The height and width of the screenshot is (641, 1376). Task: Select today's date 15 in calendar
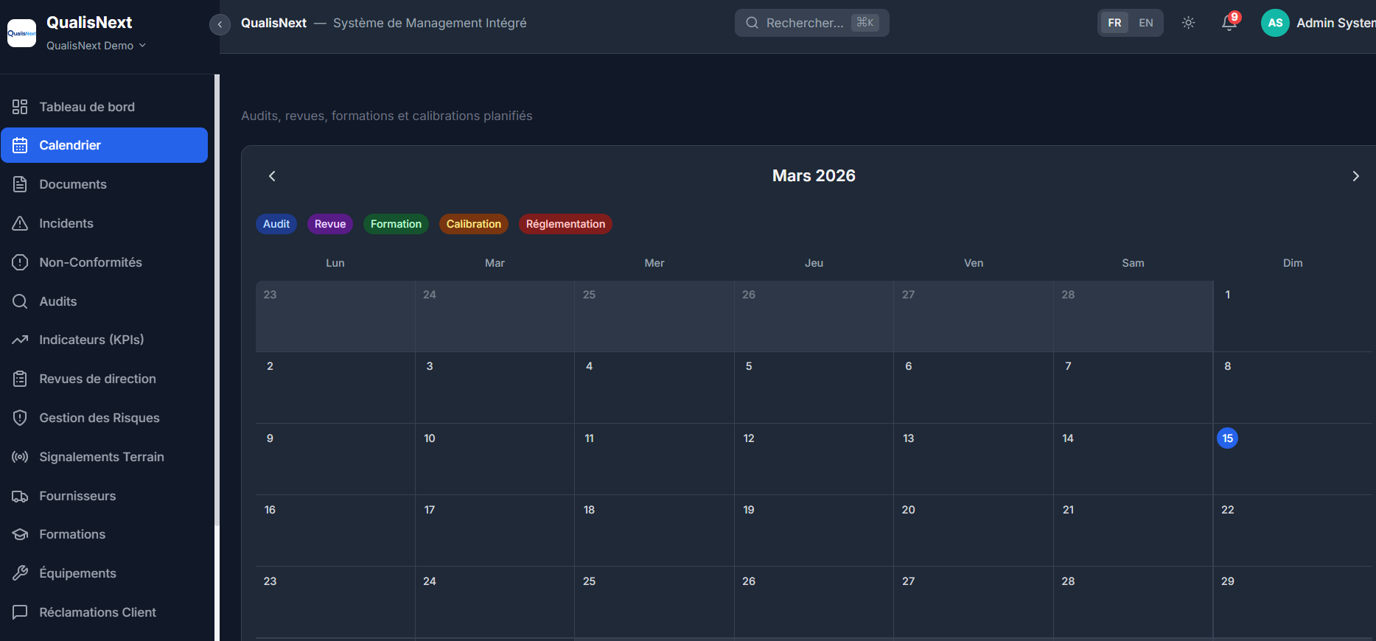[x=1227, y=438]
